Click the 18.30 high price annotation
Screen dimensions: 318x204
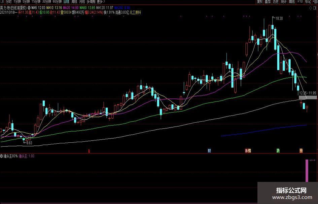point(279,18)
